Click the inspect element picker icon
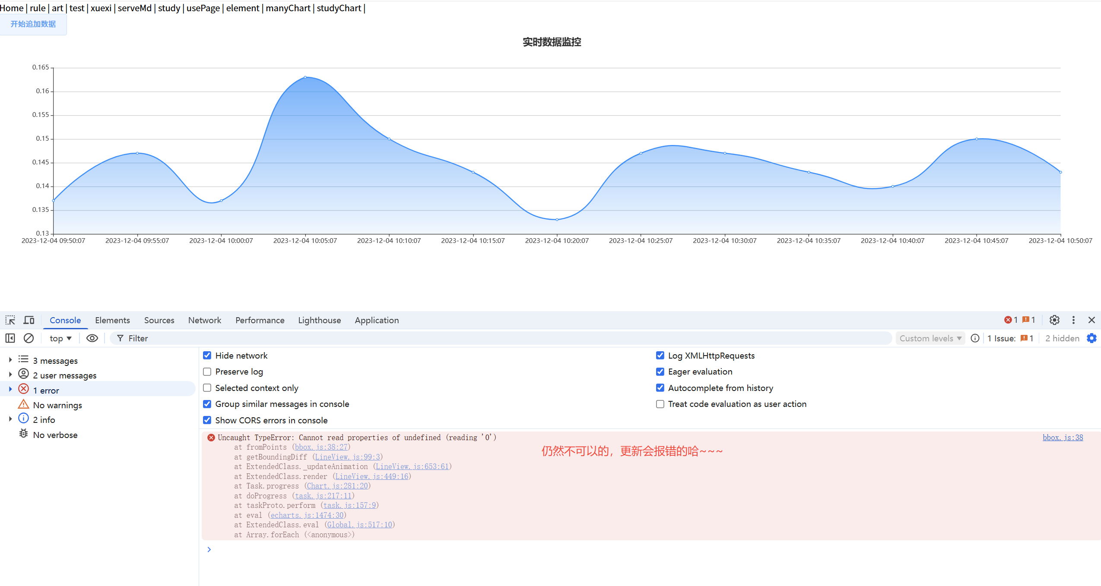Viewport: 1101px width, 586px height. pos(10,320)
